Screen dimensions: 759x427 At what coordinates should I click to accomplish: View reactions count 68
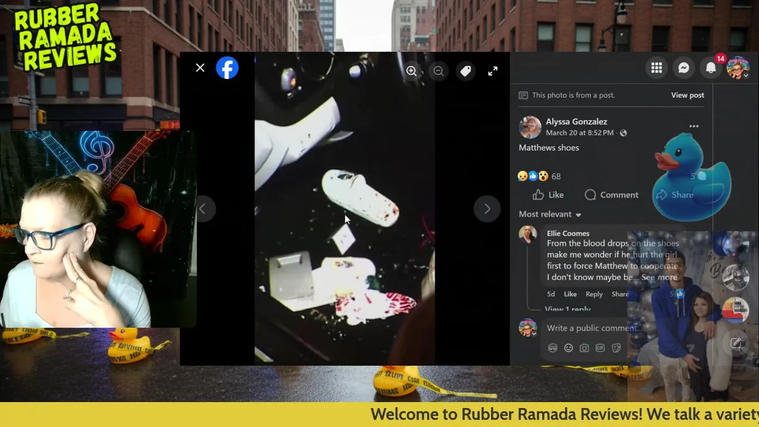(556, 176)
